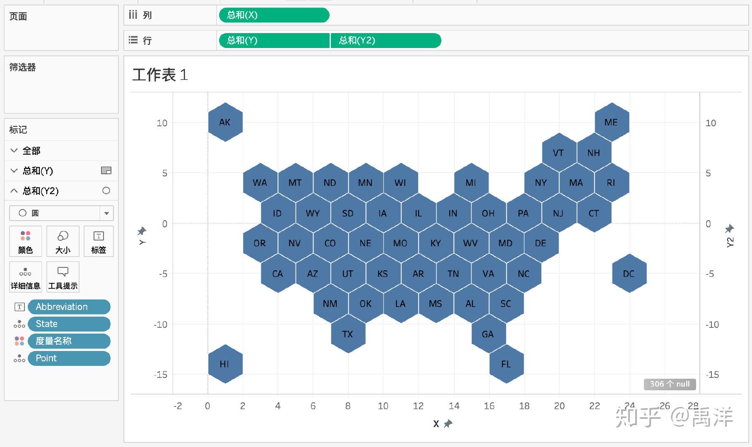
Task: Select the TX hexagon
Action: pos(348,334)
